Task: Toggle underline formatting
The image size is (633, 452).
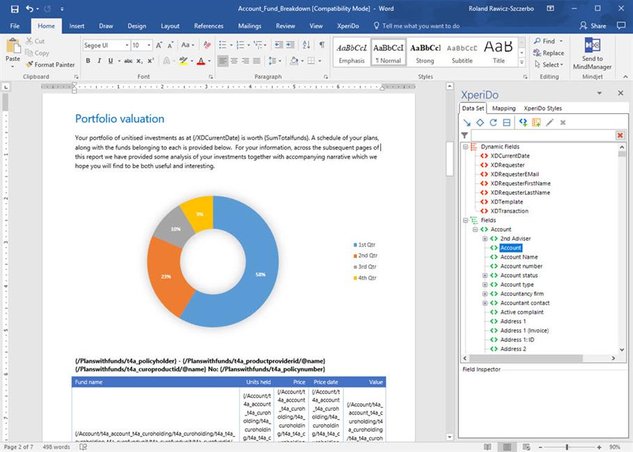Action: [110, 61]
